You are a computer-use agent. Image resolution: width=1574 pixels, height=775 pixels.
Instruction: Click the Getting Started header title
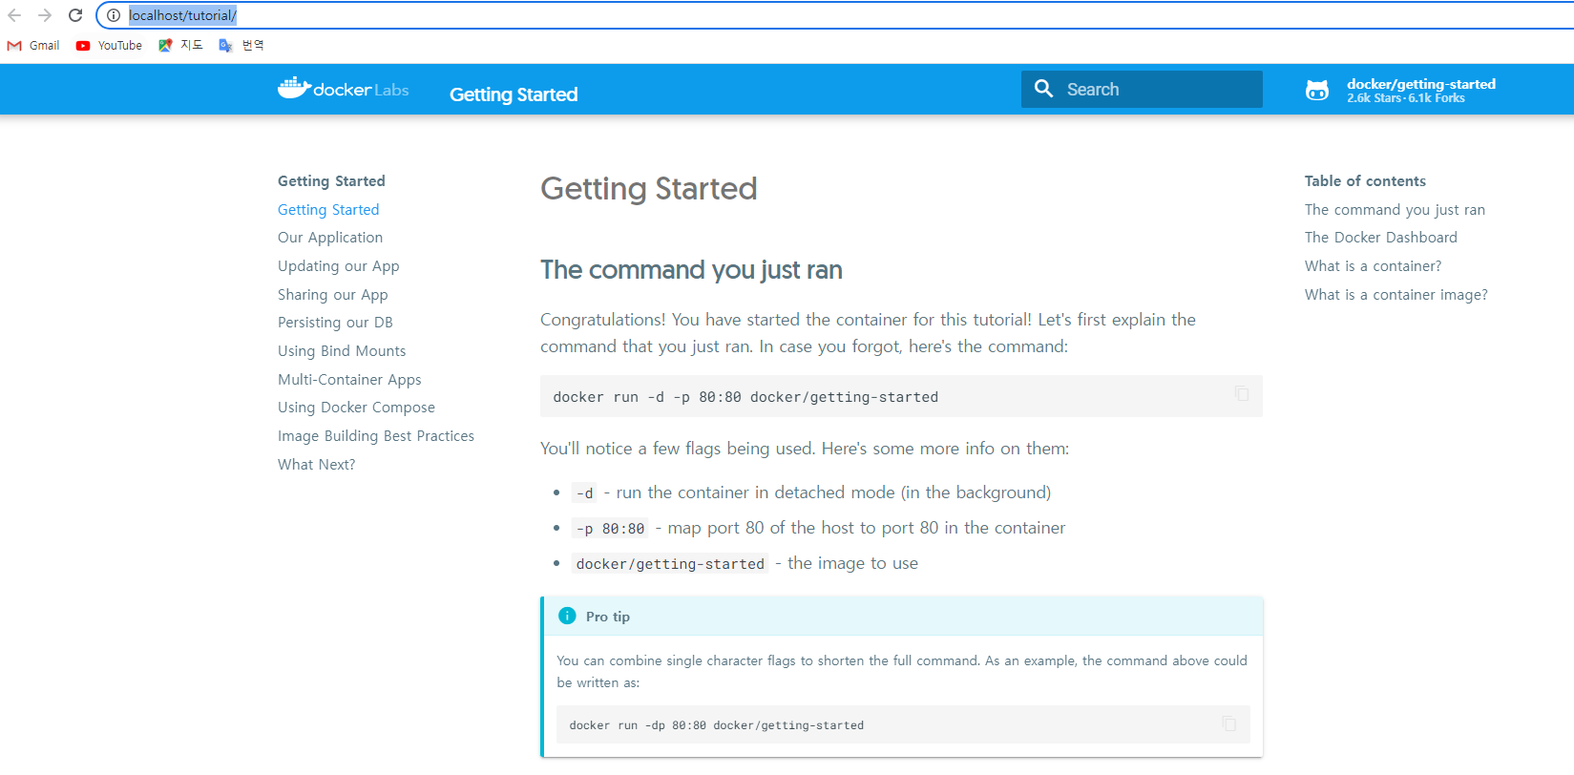pos(514,94)
